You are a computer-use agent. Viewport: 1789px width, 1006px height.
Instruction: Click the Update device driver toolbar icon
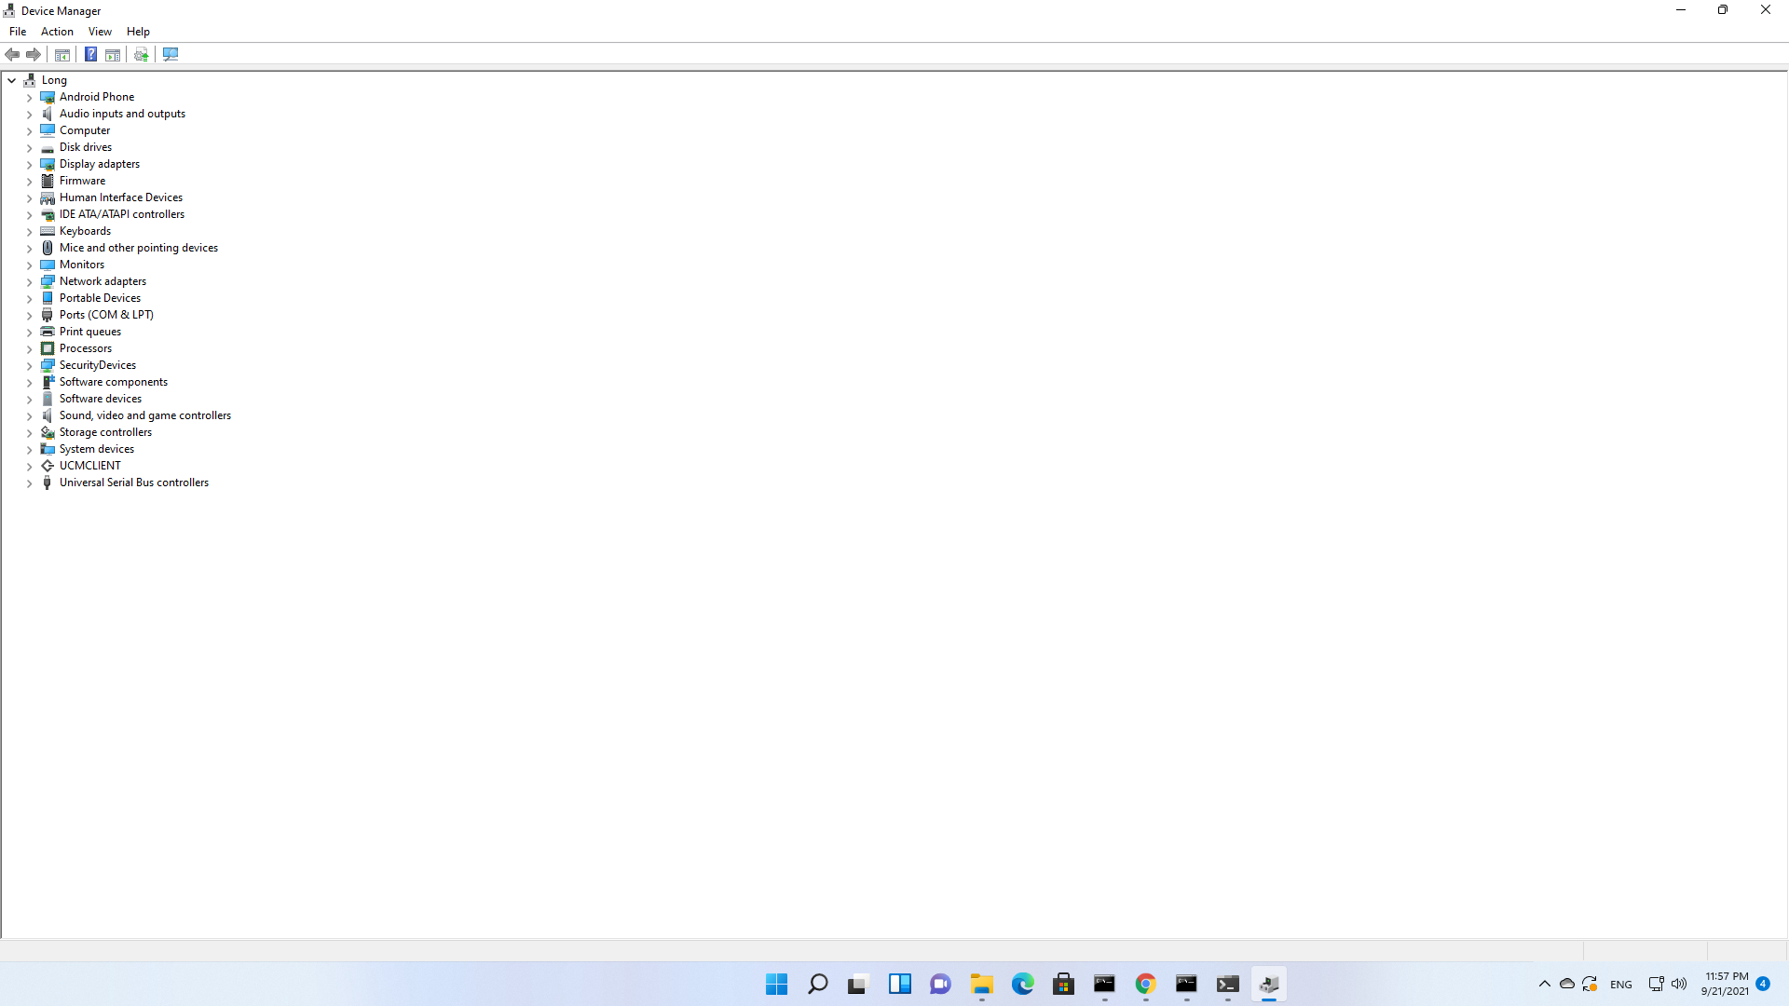(141, 54)
